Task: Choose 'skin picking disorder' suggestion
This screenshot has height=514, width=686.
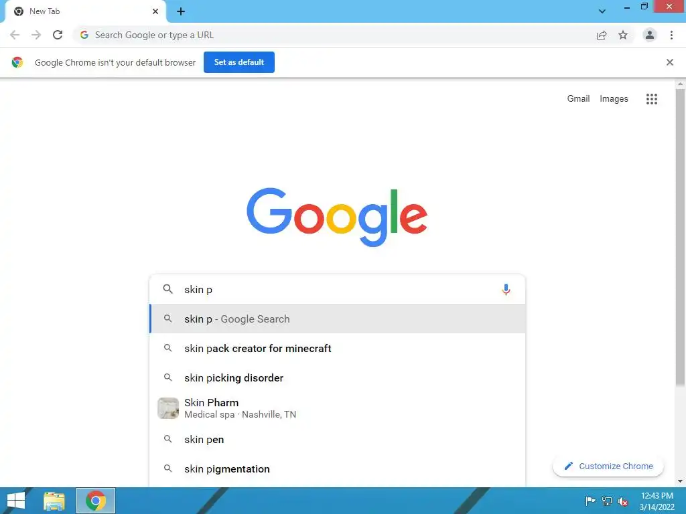Action: click(x=337, y=377)
